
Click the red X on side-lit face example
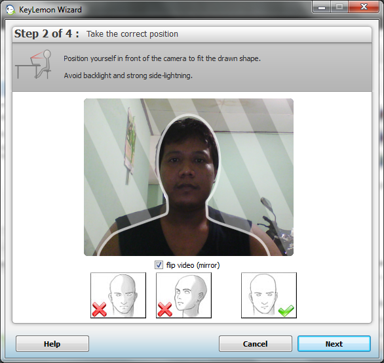[99, 309]
